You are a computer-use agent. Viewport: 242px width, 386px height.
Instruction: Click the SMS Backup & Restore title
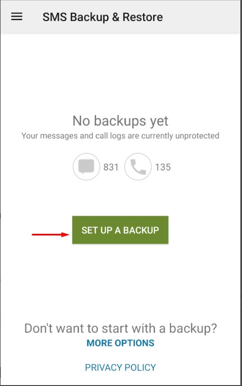tap(103, 17)
